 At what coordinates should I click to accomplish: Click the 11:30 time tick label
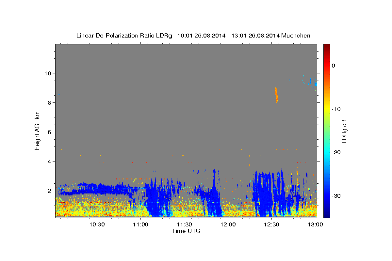tap(185, 224)
